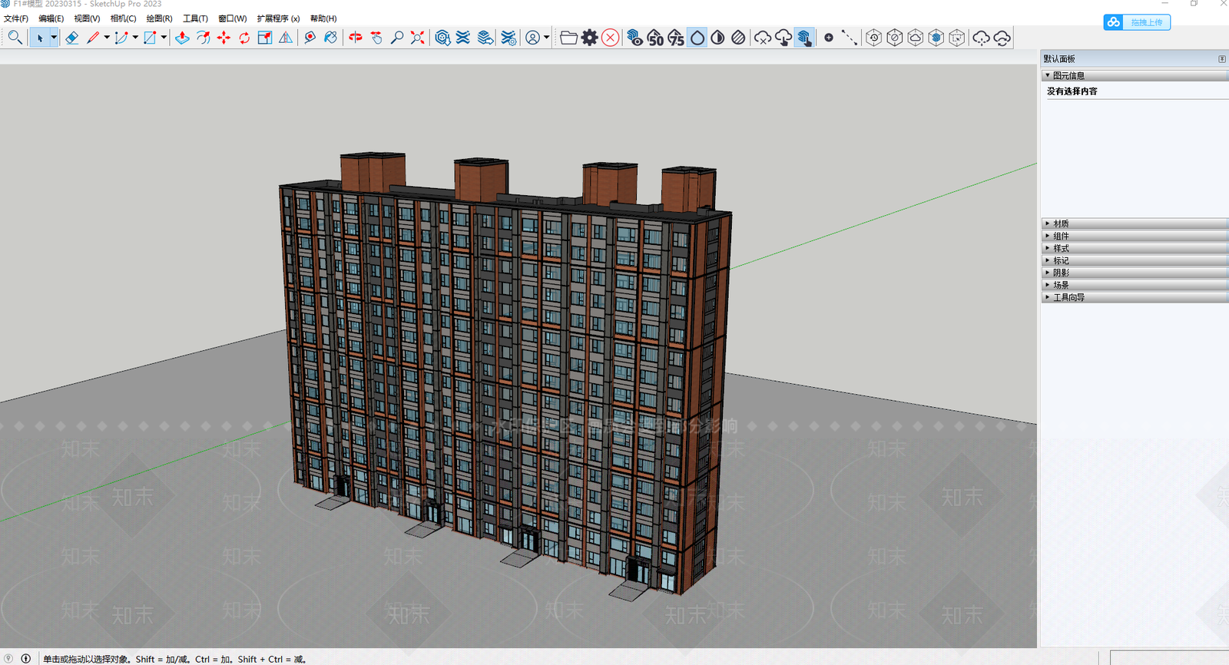Screen dimensions: 1229x665
Task: Toggle the 50 percent opacity button
Action: [655, 38]
